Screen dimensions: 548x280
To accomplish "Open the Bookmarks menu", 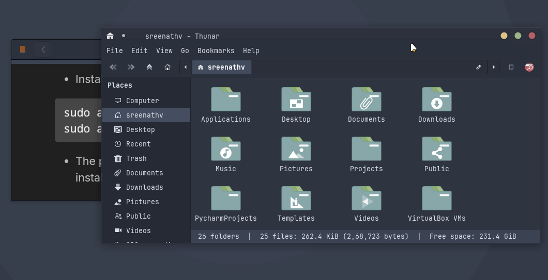I will (216, 51).
